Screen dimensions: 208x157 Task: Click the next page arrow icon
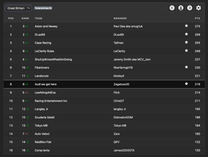tap(190, 8)
